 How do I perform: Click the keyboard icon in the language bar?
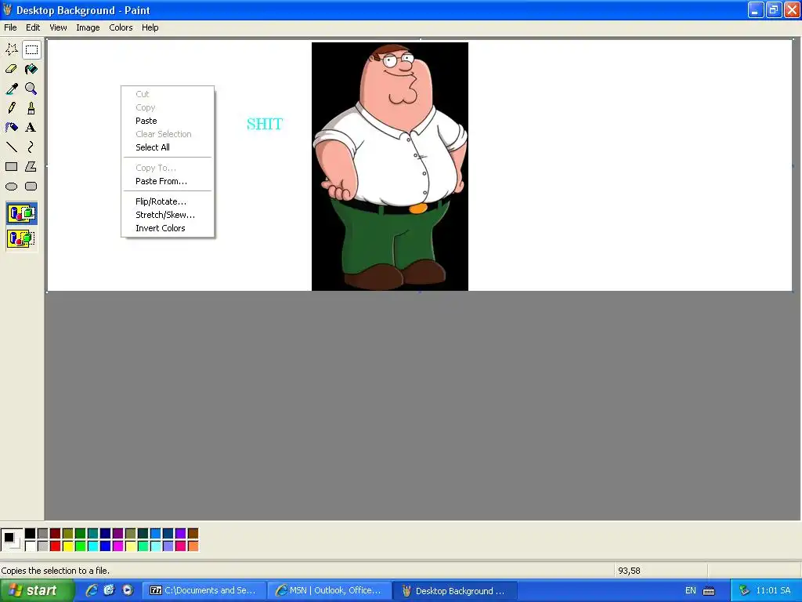(x=709, y=591)
